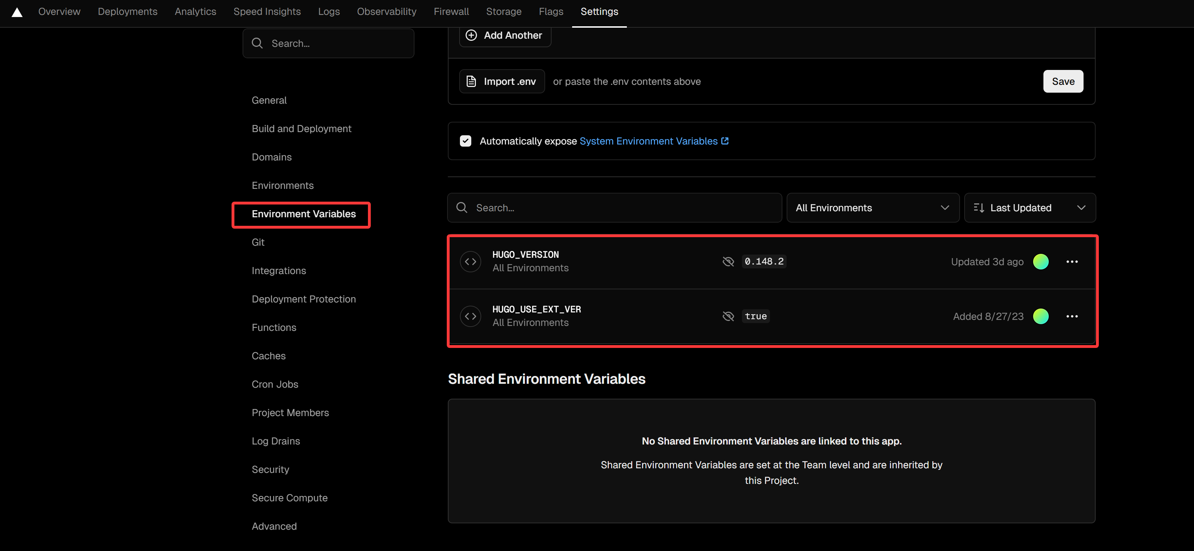Click the green avatar on HUGO_VERSION row
Viewport: 1194px width, 551px height.
point(1041,262)
